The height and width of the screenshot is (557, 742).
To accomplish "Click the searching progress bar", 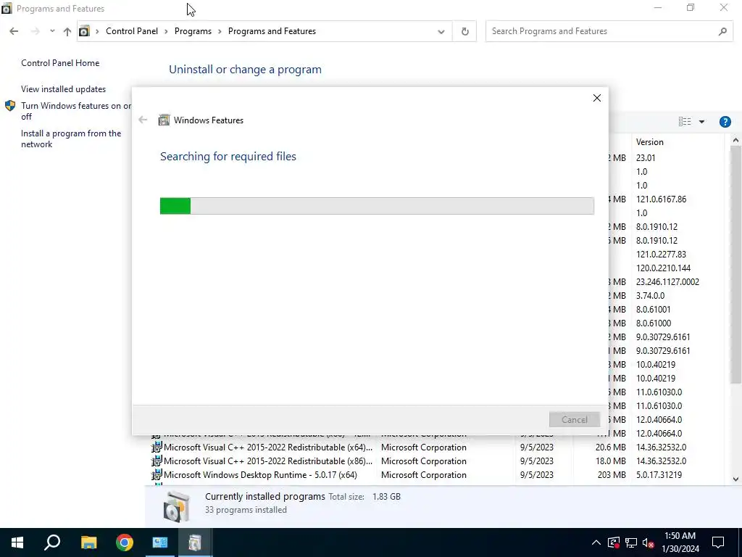I will point(377,206).
